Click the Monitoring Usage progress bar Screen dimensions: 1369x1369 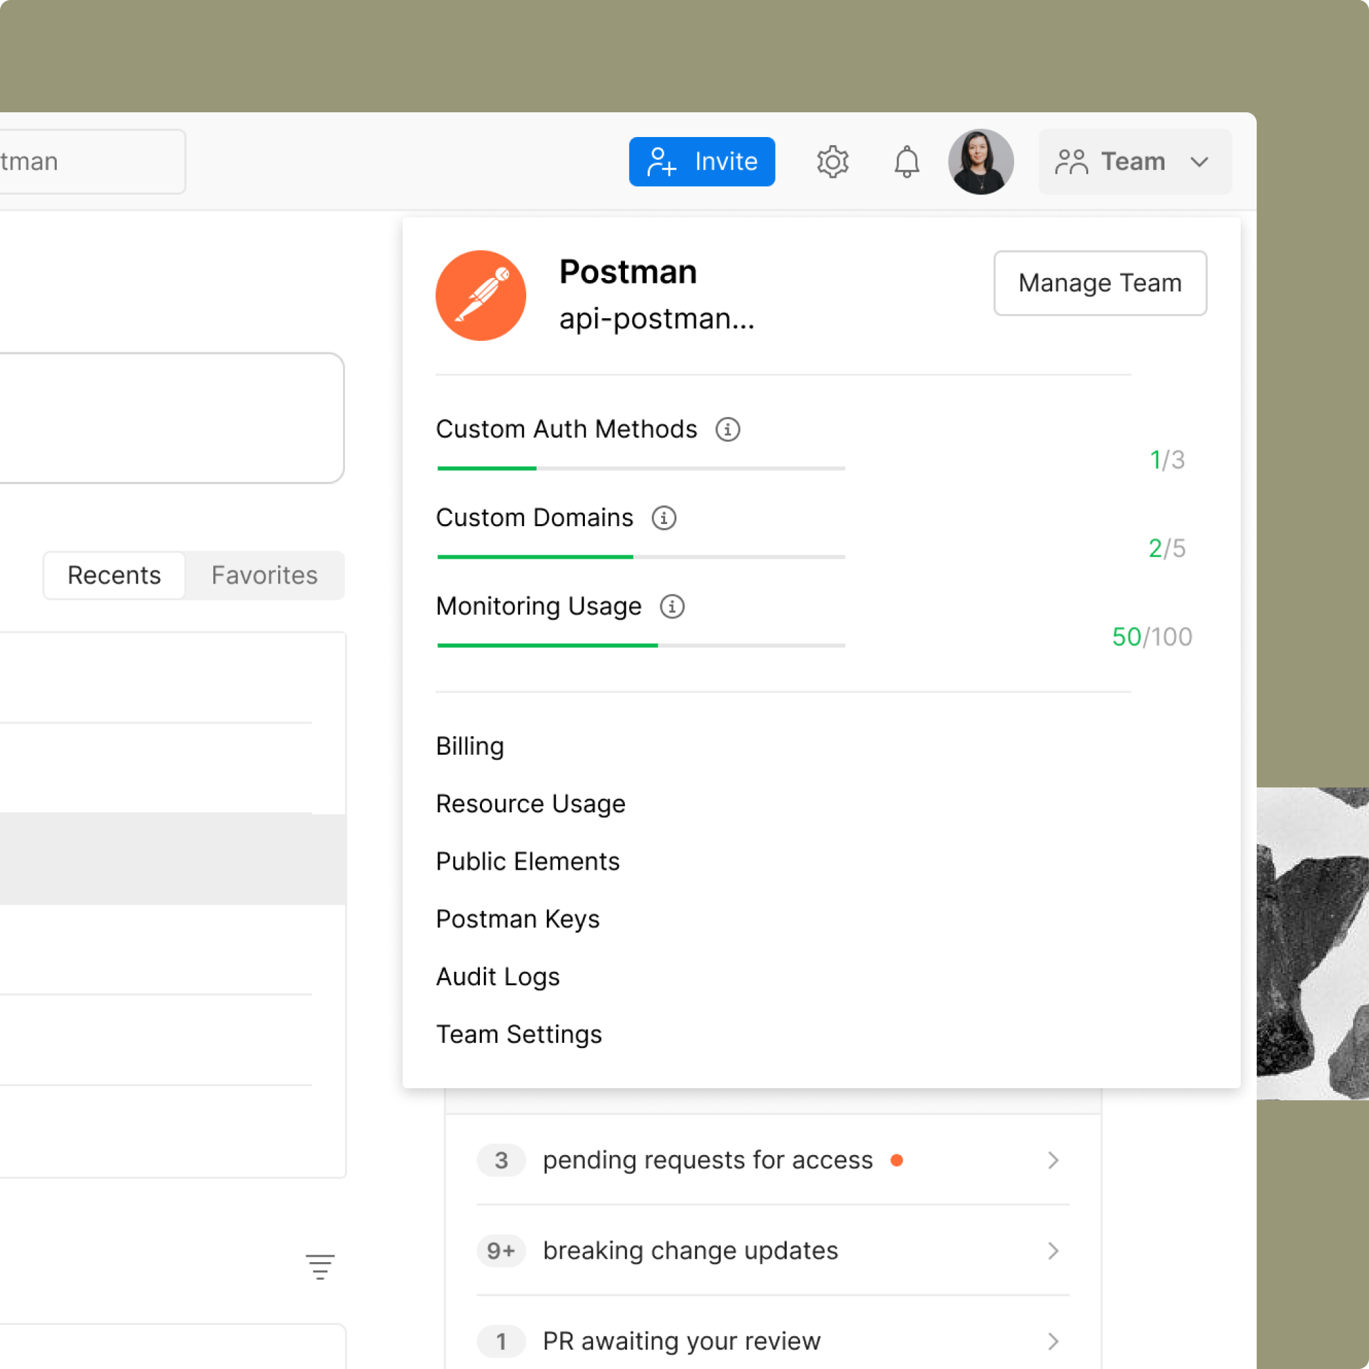click(640, 645)
